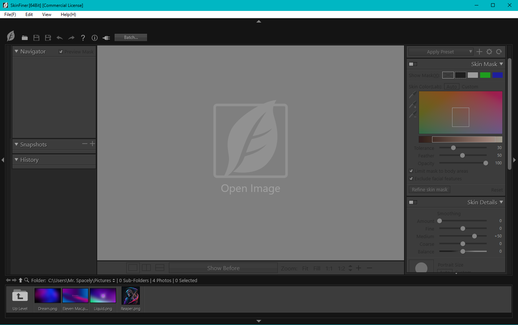
Task: Open an image using the folder icon
Action: 25,38
